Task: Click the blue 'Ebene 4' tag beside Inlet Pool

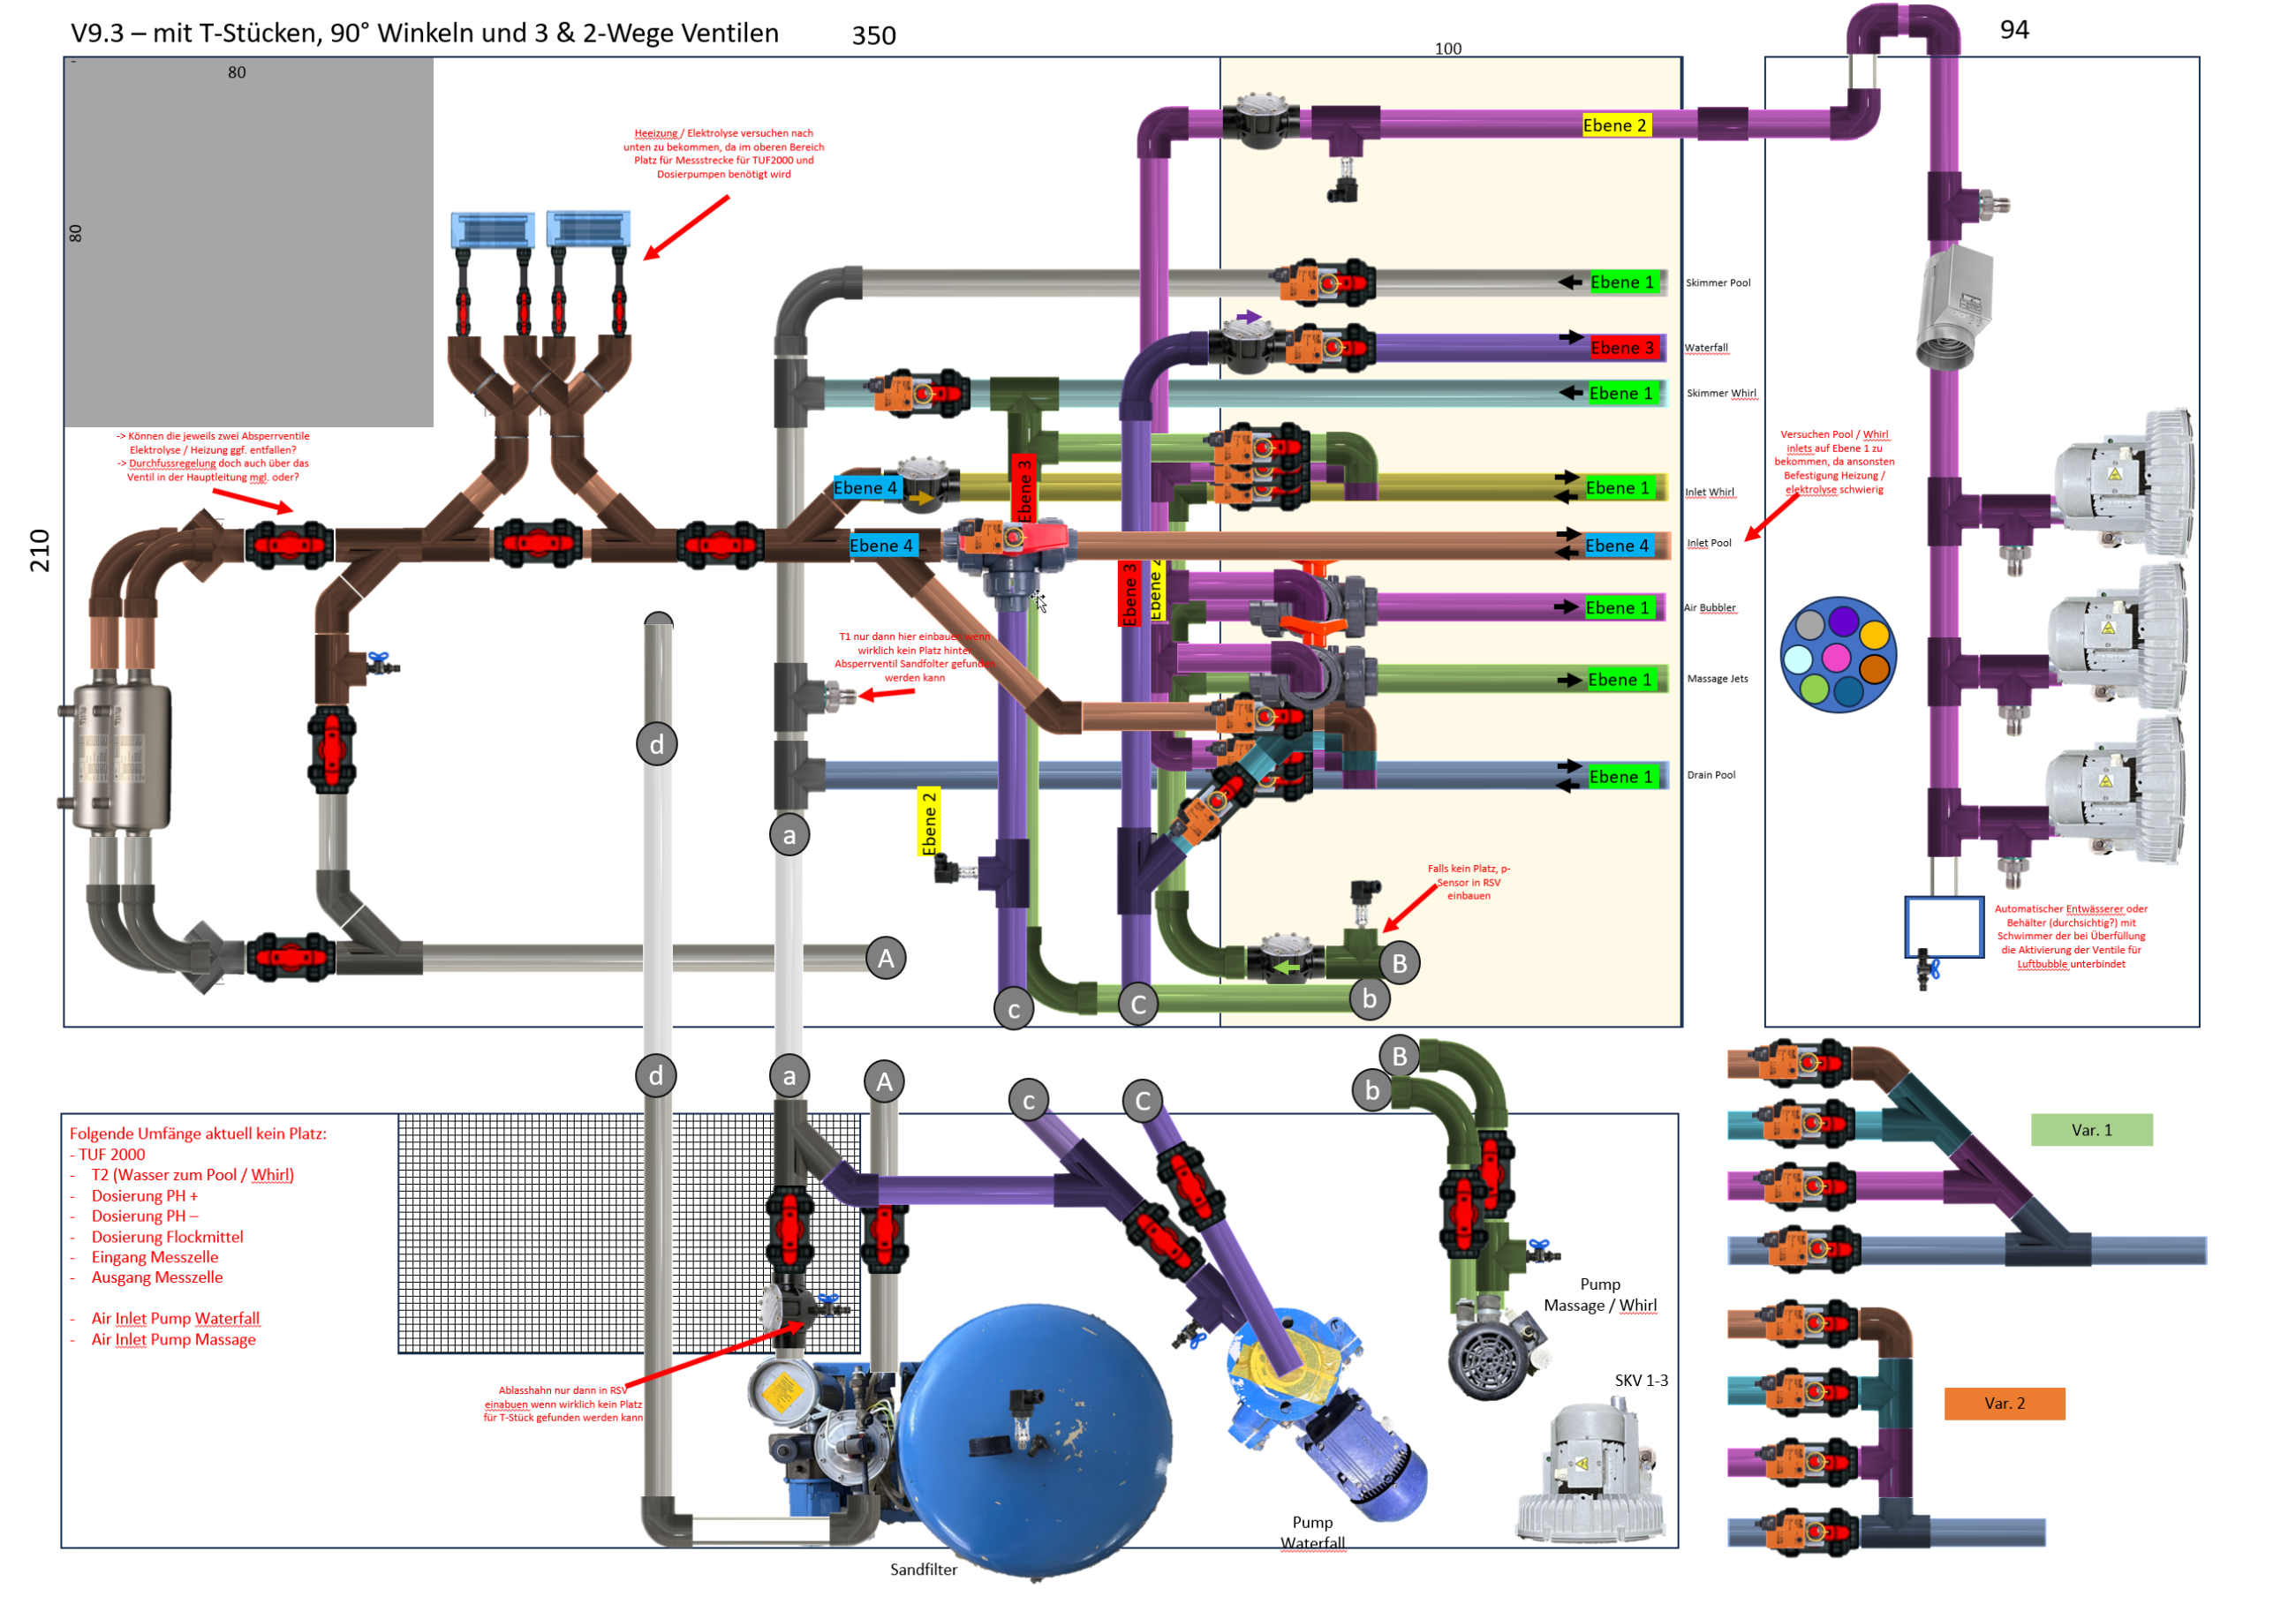Action: [1618, 546]
